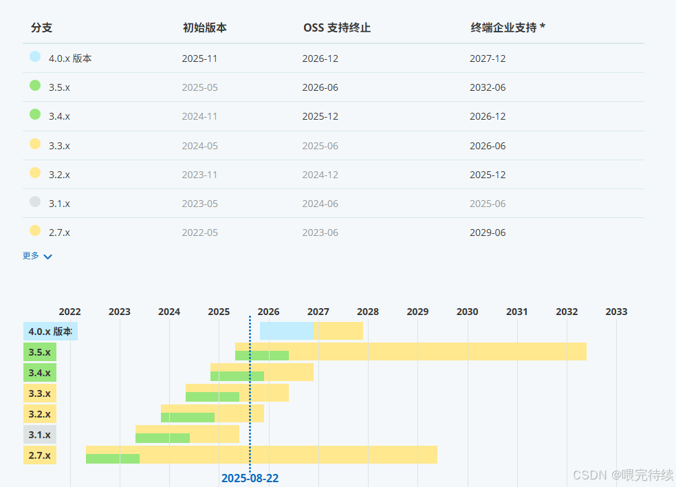Click 3.1.x OSS end date 2024-06
676x487 pixels.
320,204
